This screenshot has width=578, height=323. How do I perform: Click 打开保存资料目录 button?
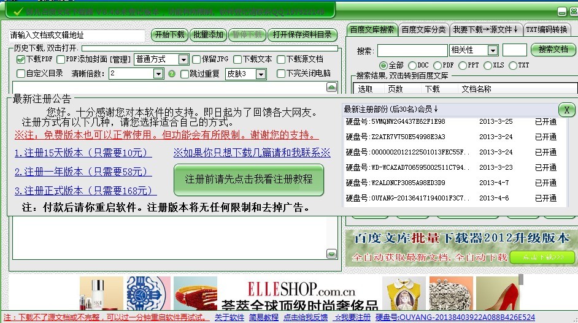302,35
